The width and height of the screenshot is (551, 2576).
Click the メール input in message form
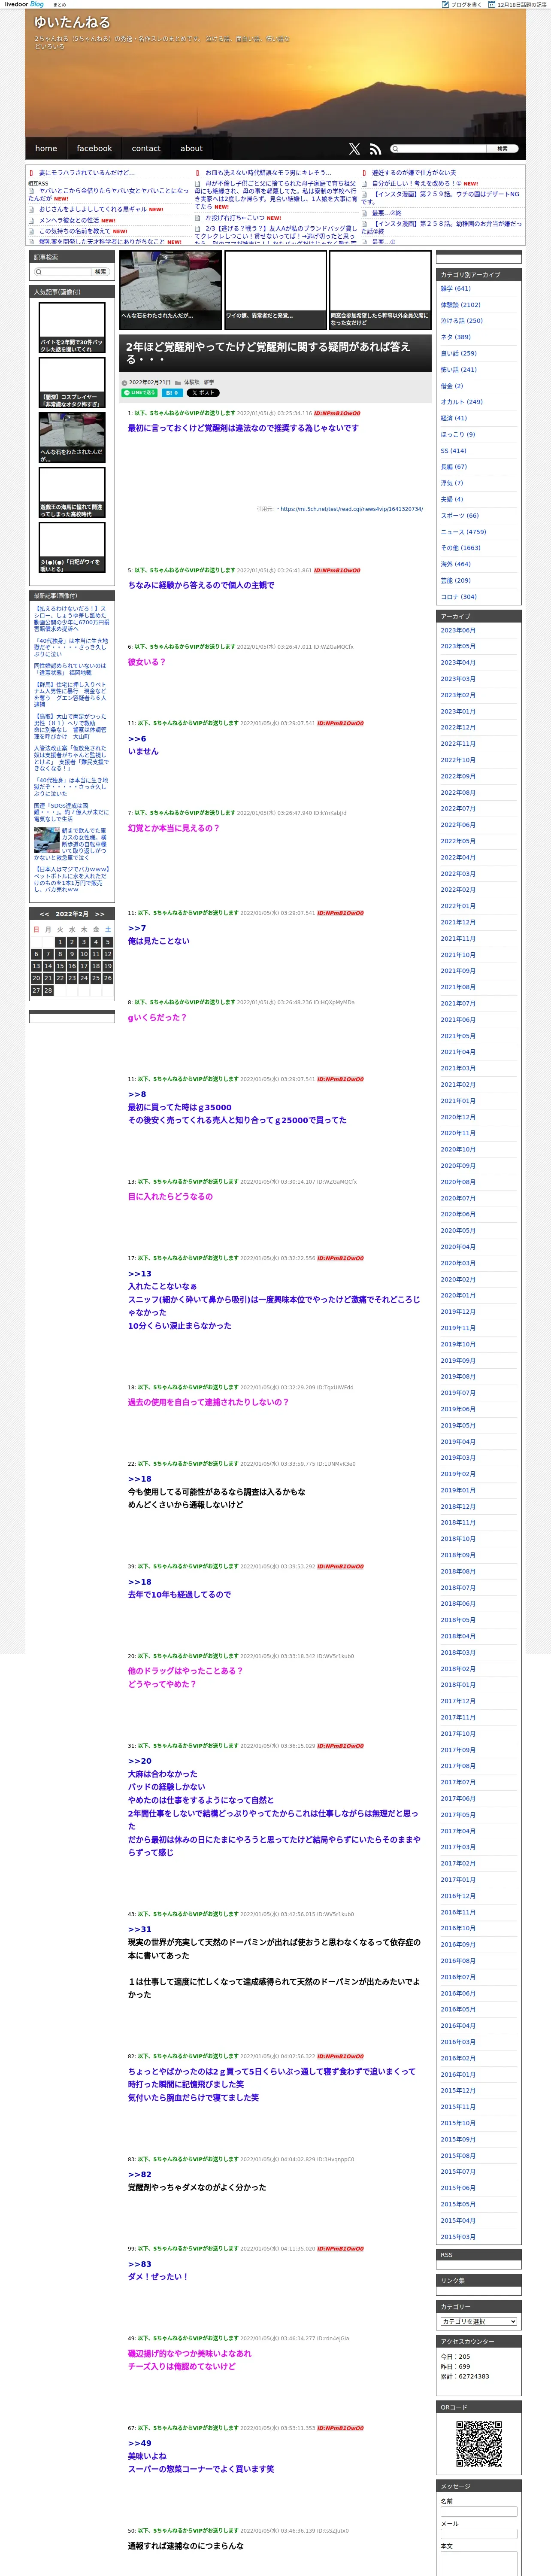479,2533
